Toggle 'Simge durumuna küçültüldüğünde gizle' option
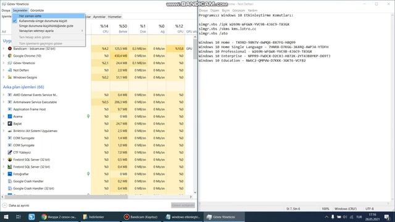The height and width of the screenshot is (222, 395). click(x=48, y=26)
